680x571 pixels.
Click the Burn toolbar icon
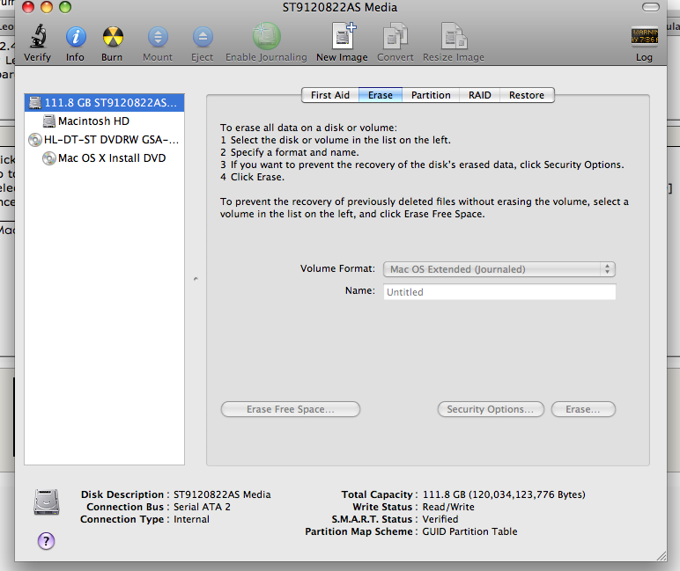113,37
